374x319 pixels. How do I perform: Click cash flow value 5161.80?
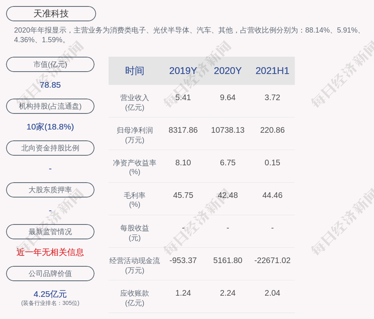pos(228,260)
